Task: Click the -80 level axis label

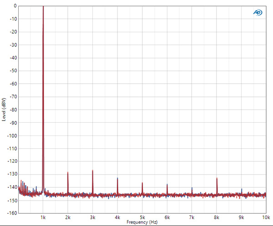Action: 13,110
